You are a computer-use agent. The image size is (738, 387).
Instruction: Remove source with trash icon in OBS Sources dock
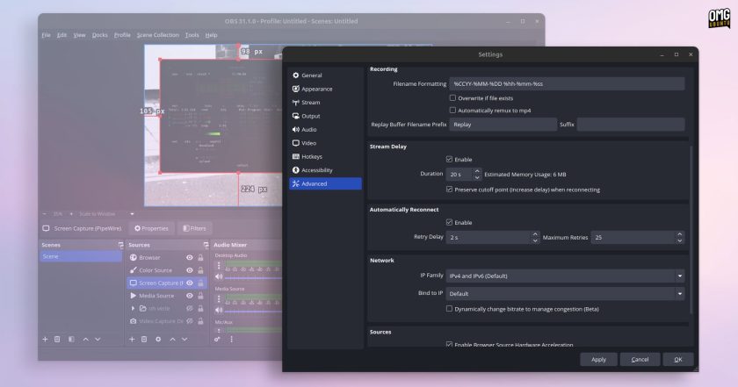[144, 339]
